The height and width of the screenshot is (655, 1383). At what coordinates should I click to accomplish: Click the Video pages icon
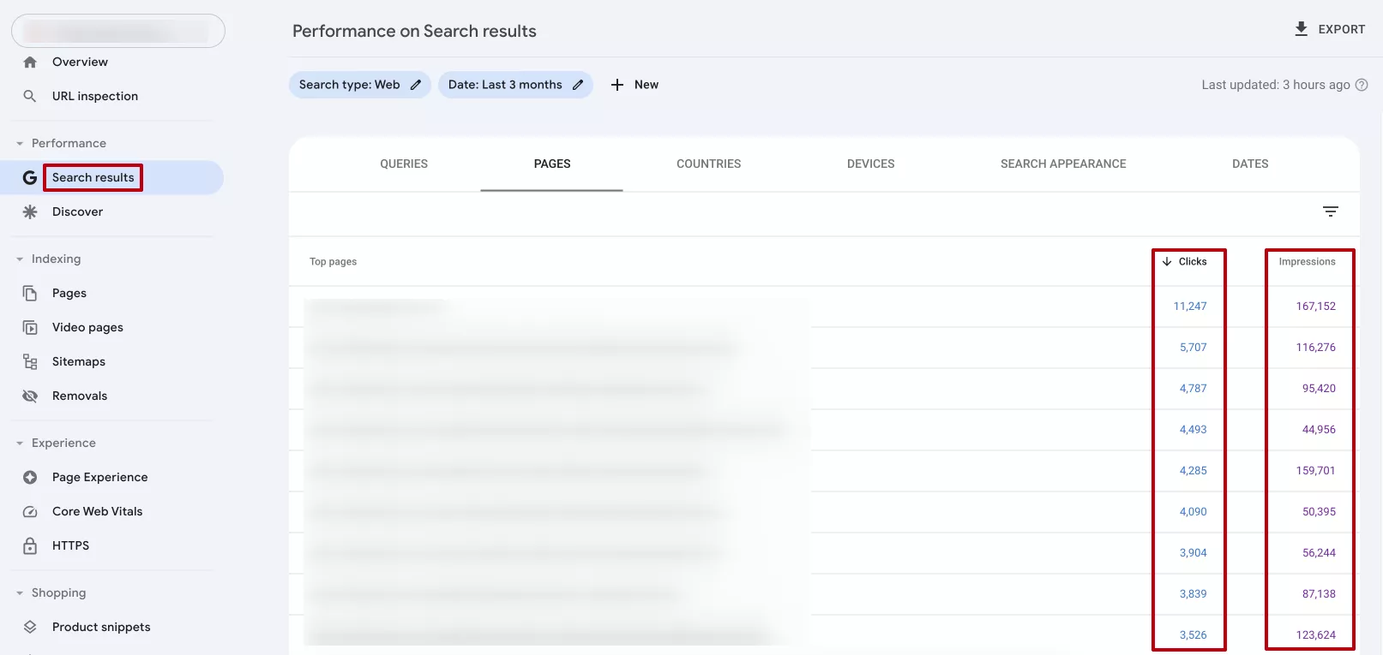tap(30, 328)
